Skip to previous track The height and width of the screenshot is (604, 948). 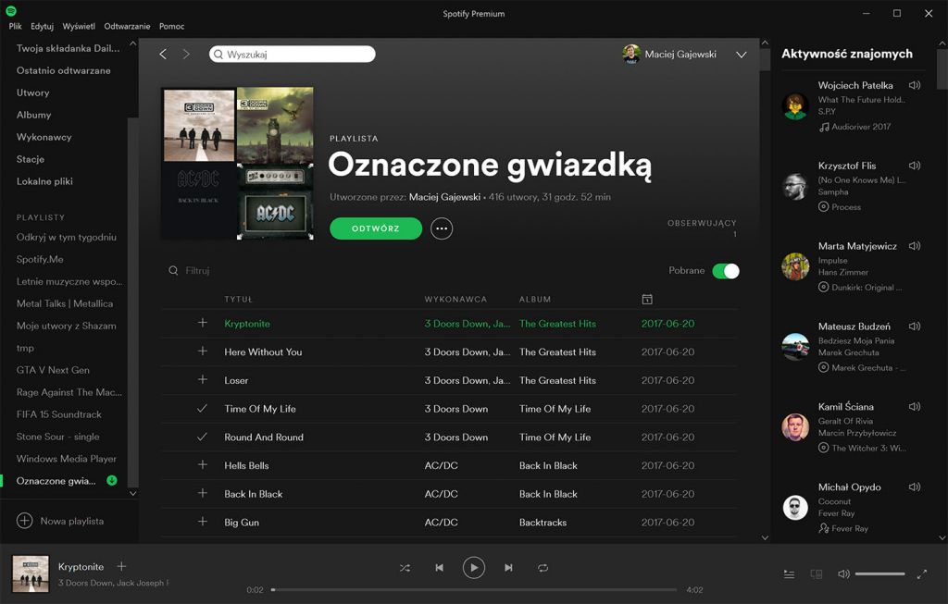point(440,568)
